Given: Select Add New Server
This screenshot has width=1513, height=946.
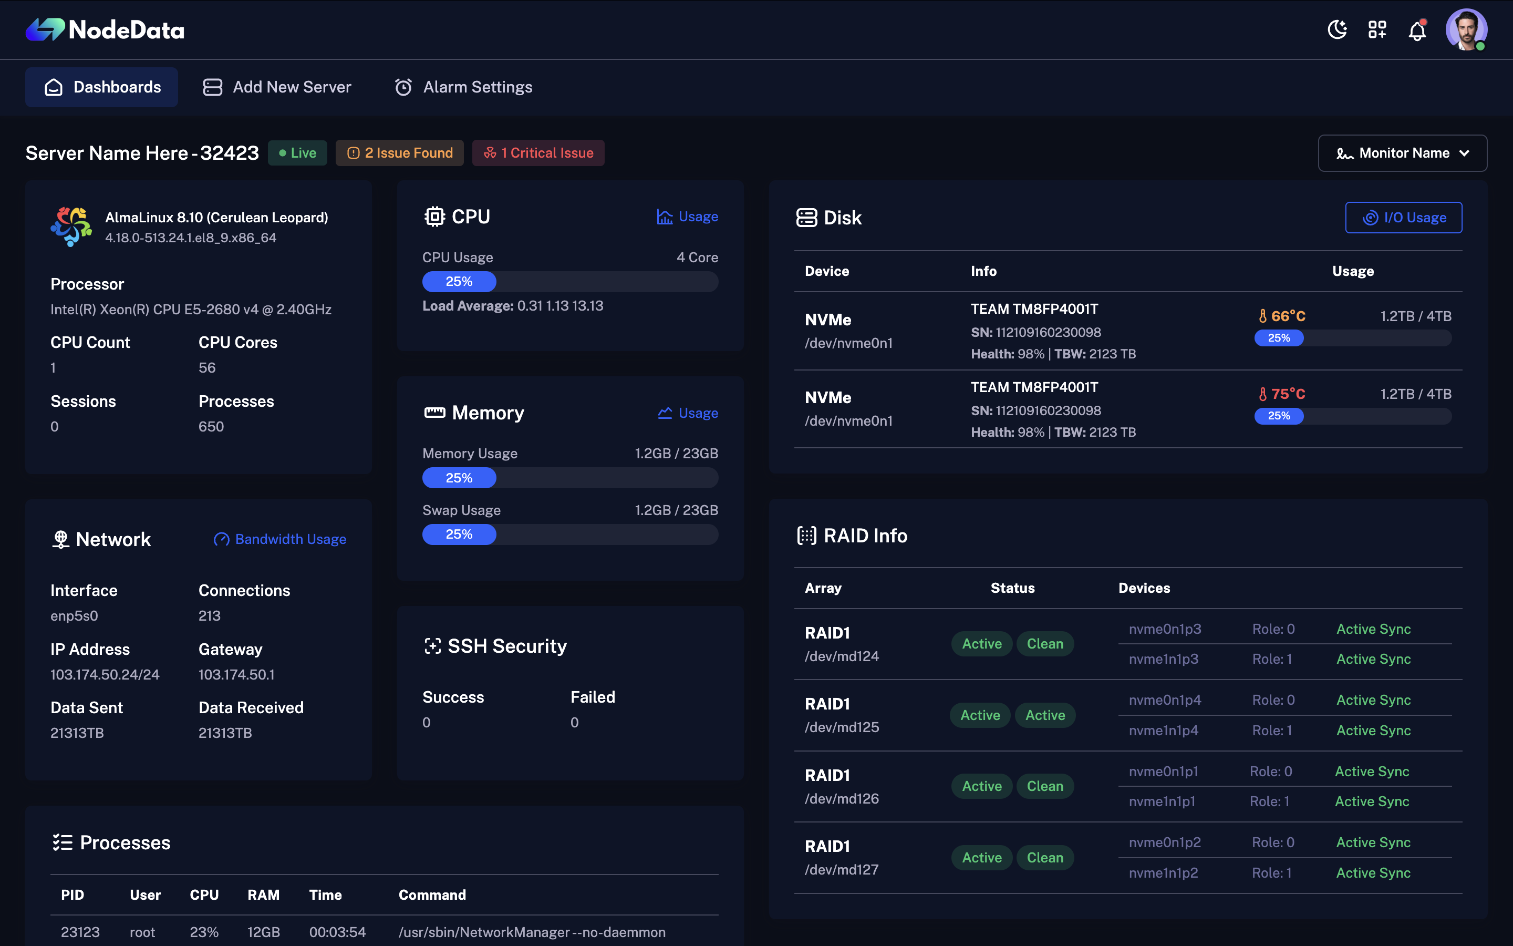Looking at the screenshot, I should (x=277, y=87).
